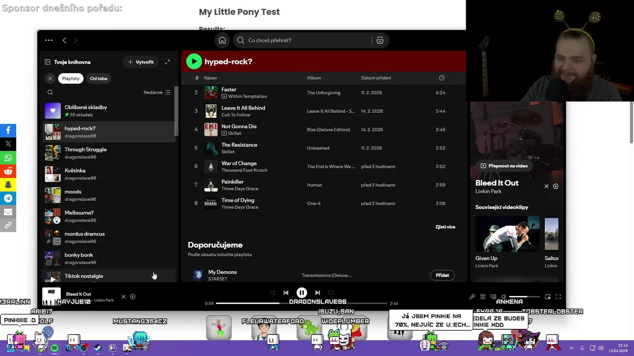Viewport: 634px width, 356px height.
Task: Click the library search magnifier icon
Action: click(x=50, y=92)
